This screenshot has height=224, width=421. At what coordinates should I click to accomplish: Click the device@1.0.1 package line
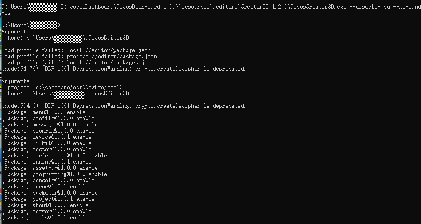[x=47, y=137]
